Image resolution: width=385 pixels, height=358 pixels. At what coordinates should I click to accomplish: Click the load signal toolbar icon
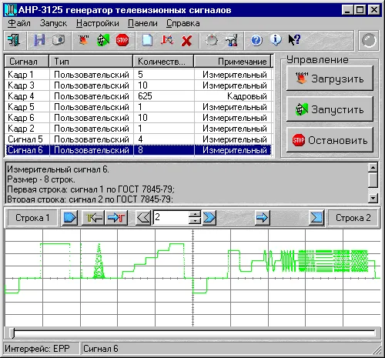pos(83,40)
